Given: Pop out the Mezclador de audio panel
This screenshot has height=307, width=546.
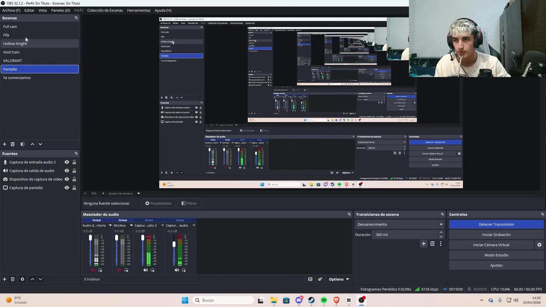Looking at the screenshot, I should 349,214.
